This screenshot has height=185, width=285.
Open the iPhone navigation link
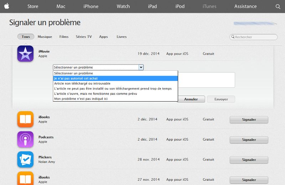[91, 6]
